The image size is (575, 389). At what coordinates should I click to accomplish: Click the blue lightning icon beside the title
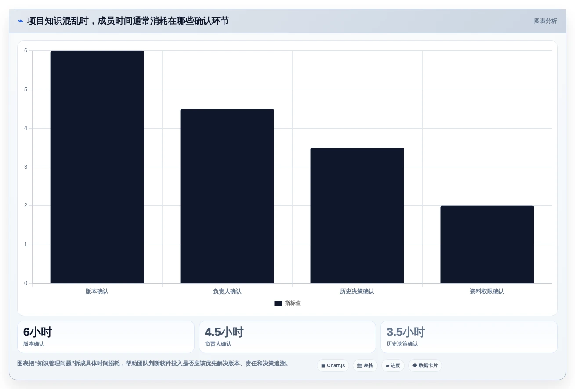21,21
